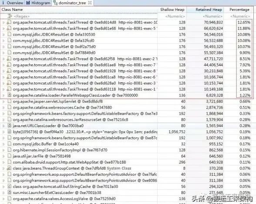Image resolution: width=256 pixels, height=204 pixels.
Task: Click thread icon of http-nio-8081-exec-10 row
Action: (9, 22)
